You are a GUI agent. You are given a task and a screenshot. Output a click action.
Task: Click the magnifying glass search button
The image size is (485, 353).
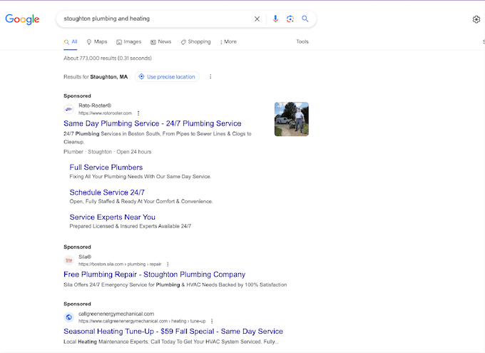[305, 19]
